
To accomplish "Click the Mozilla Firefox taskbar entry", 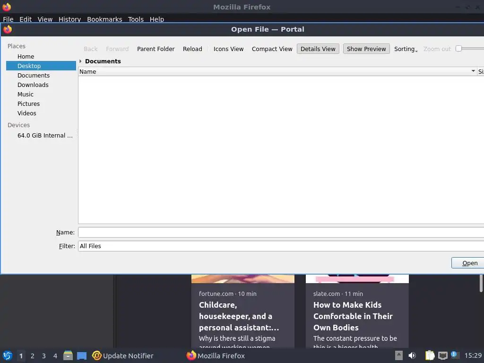I will [216, 355].
